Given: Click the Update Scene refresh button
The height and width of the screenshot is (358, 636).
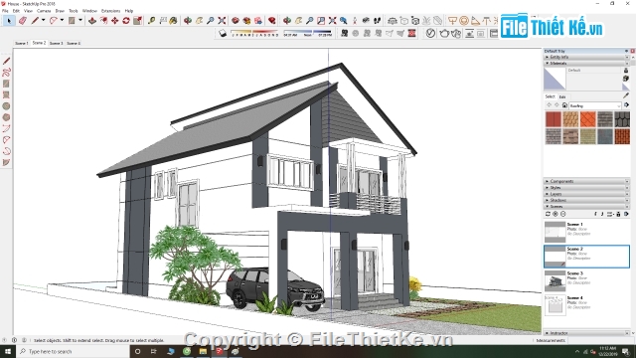Looking at the screenshot, I should 548,214.
